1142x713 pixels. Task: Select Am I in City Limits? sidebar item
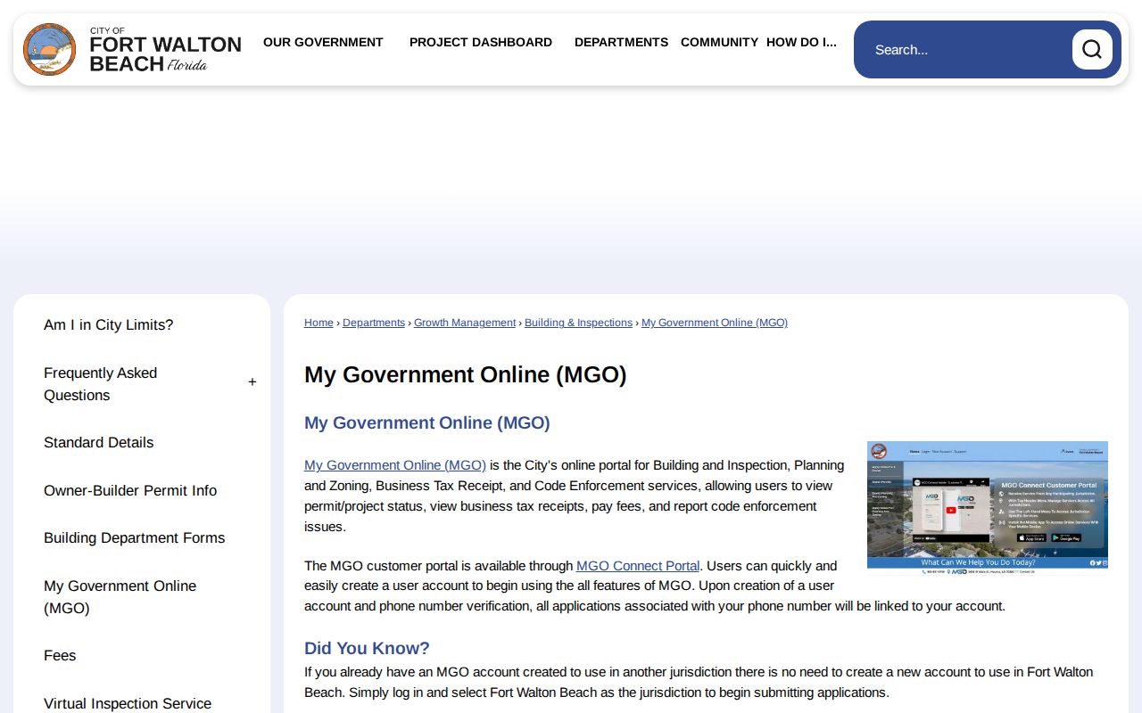pyautogui.click(x=109, y=325)
